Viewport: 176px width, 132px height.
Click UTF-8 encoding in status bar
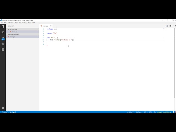click(x=145, y=112)
